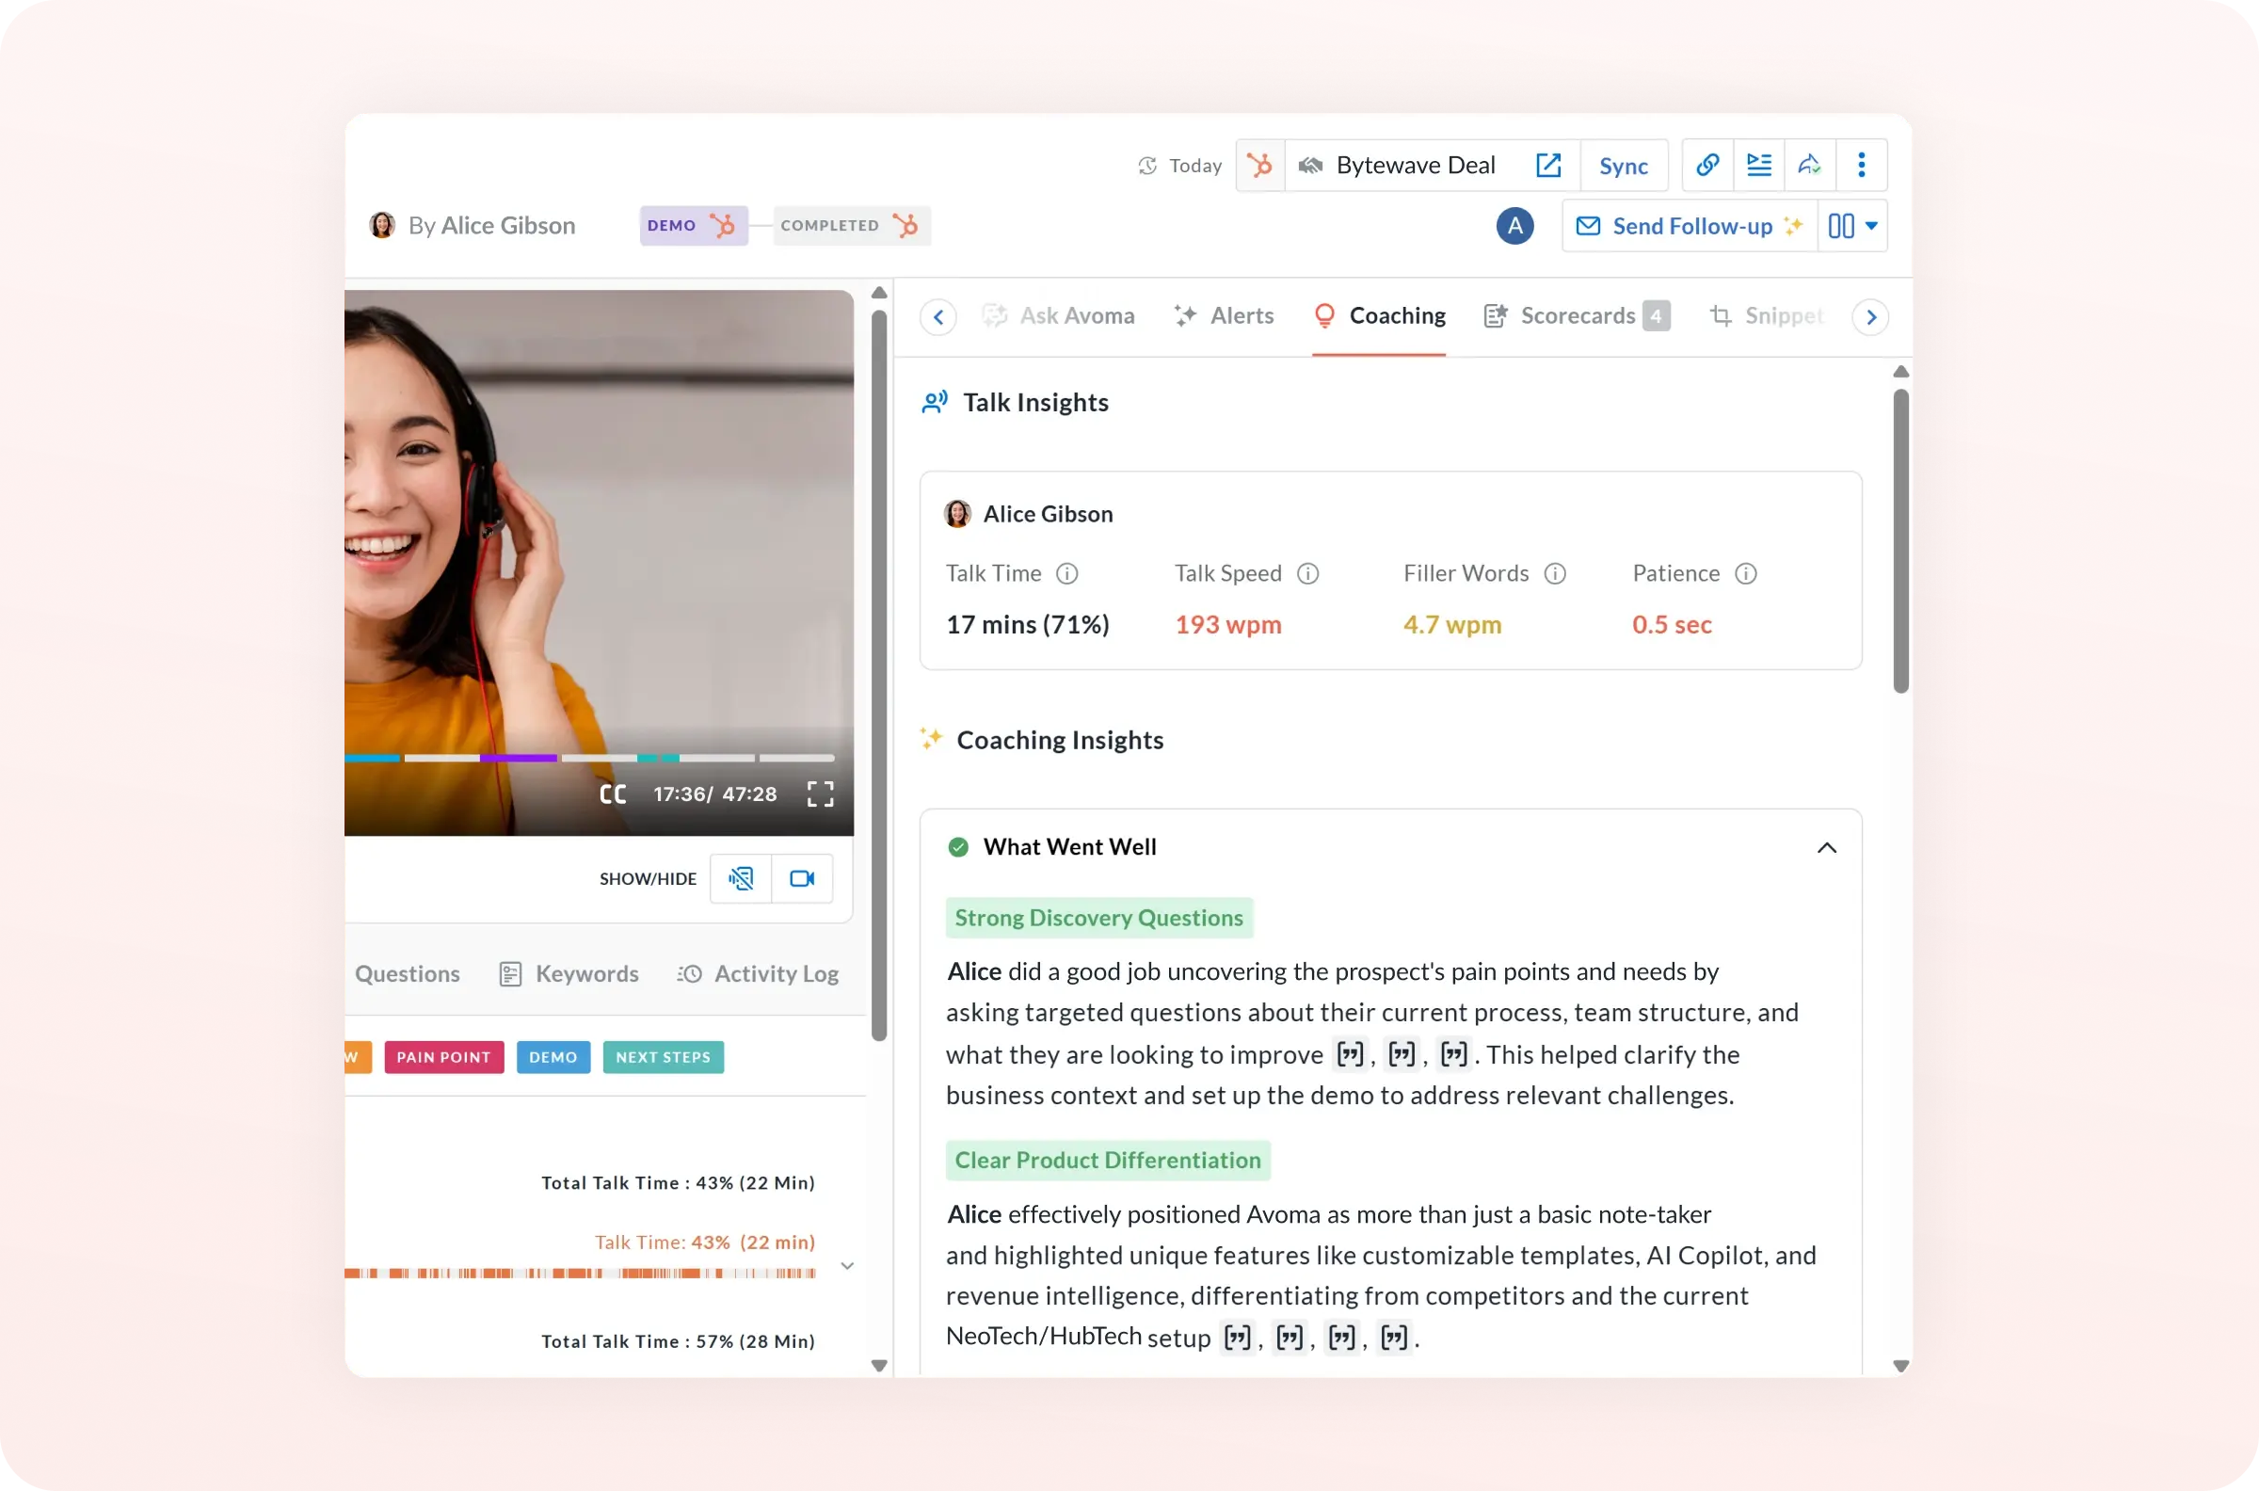Open Bytewave Deal in external window icon

pos(1547,166)
